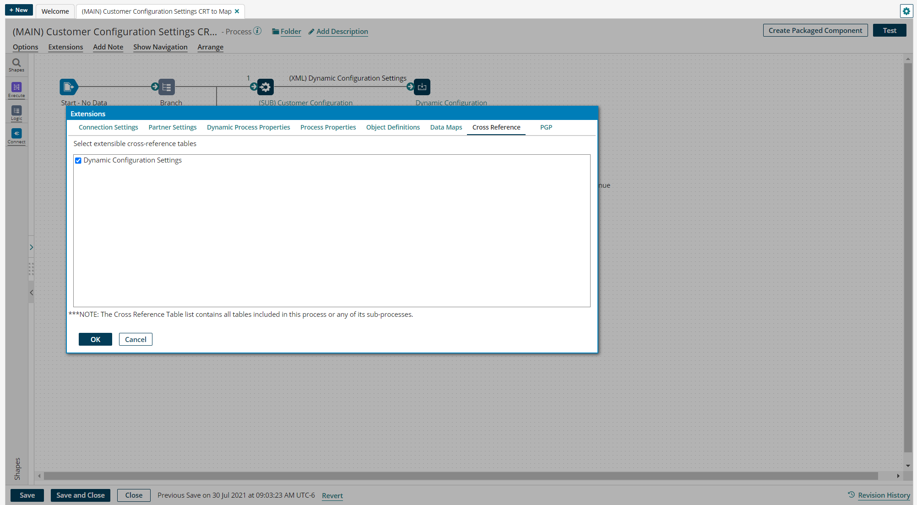The image size is (917, 505).
Task: Open Revision History
Action: pyautogui.click(x=884, y=495)
